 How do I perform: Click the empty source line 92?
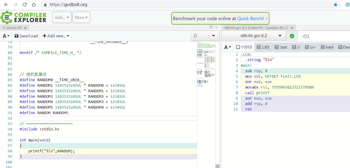click(108, 118)
